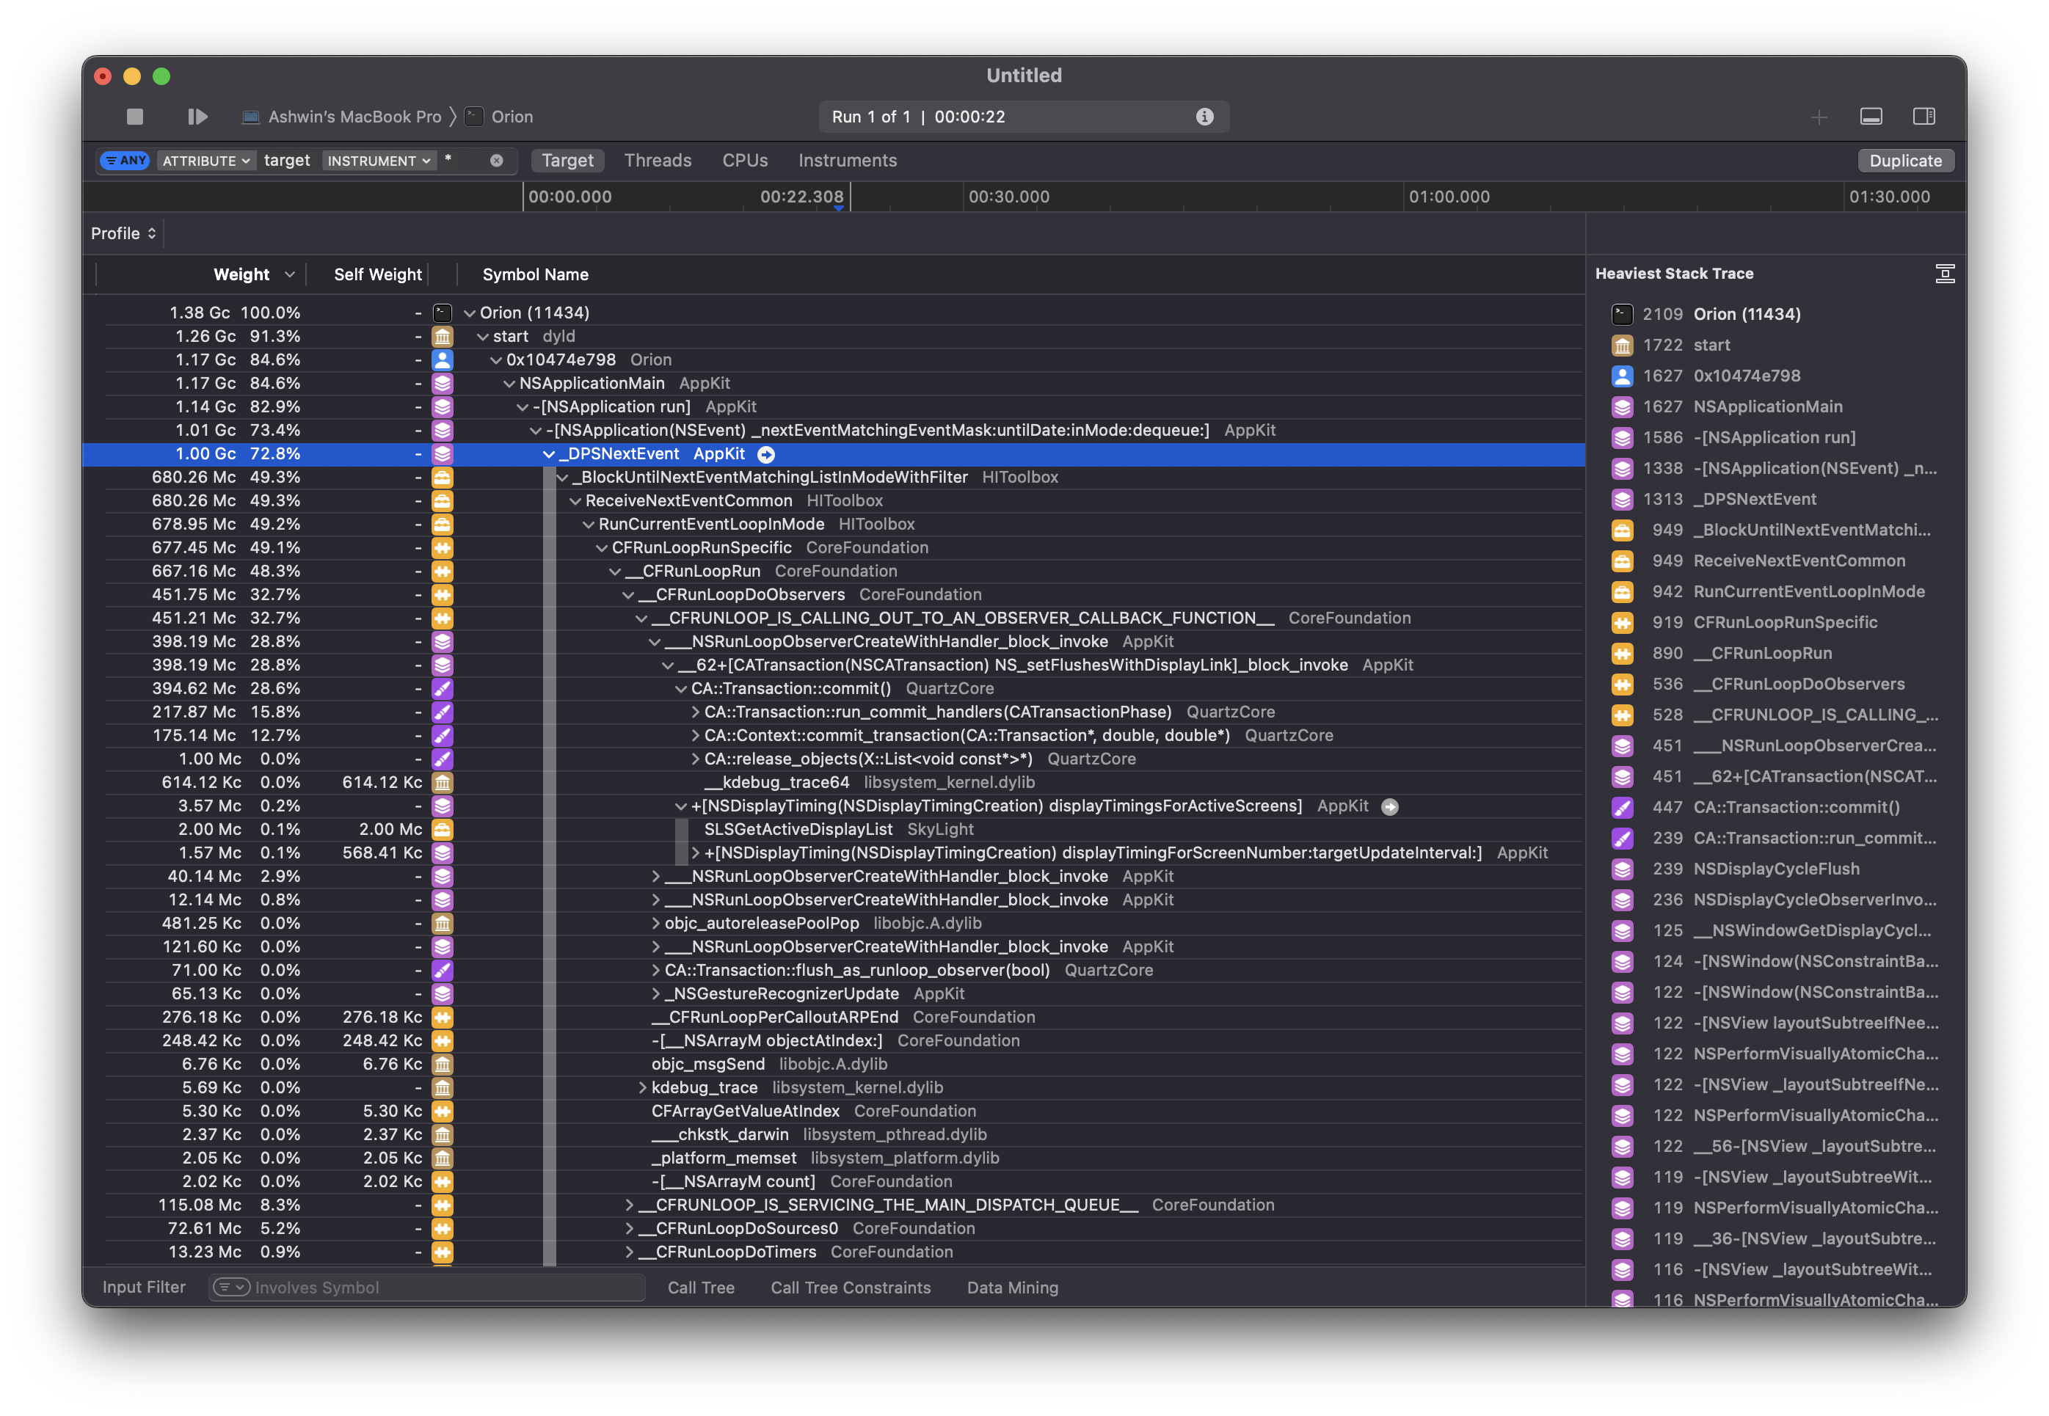
Task: Switch to the Threads tab
Action: pos(658,160)
